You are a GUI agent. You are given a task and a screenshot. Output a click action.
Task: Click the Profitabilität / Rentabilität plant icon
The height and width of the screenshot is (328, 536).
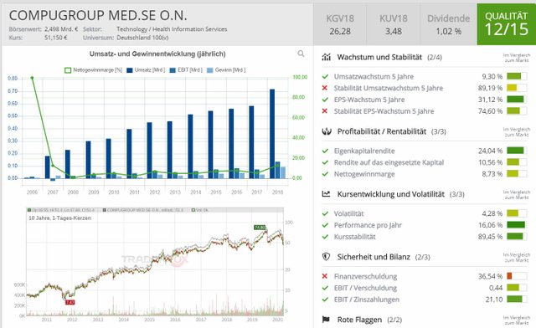(x=327, y=131)
